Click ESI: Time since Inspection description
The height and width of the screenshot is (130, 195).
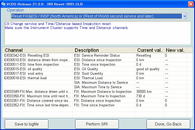[95, 64]
